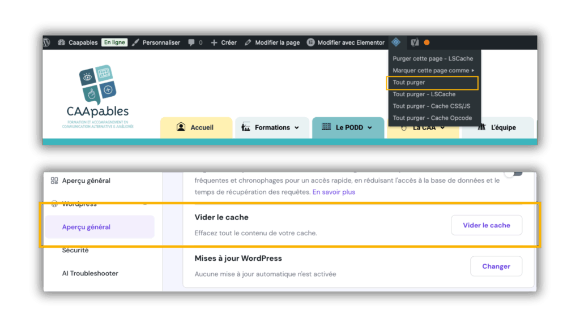Click the Mises à jour WordPress heading
Screen dimensions: 580x327
point(238,259)
